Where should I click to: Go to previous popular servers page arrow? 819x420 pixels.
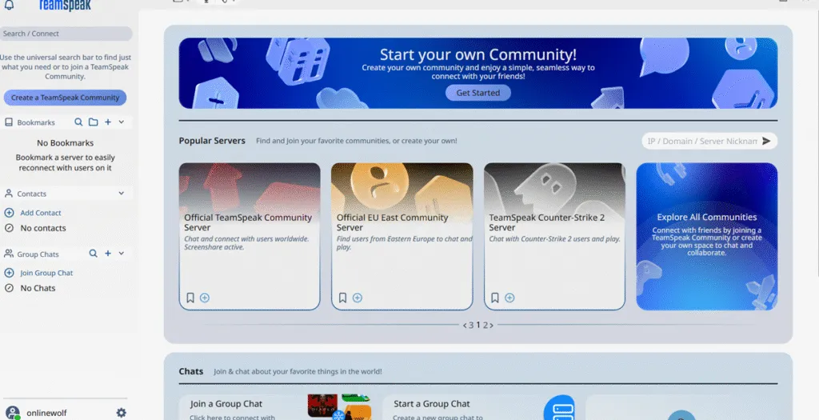[465, 326]
